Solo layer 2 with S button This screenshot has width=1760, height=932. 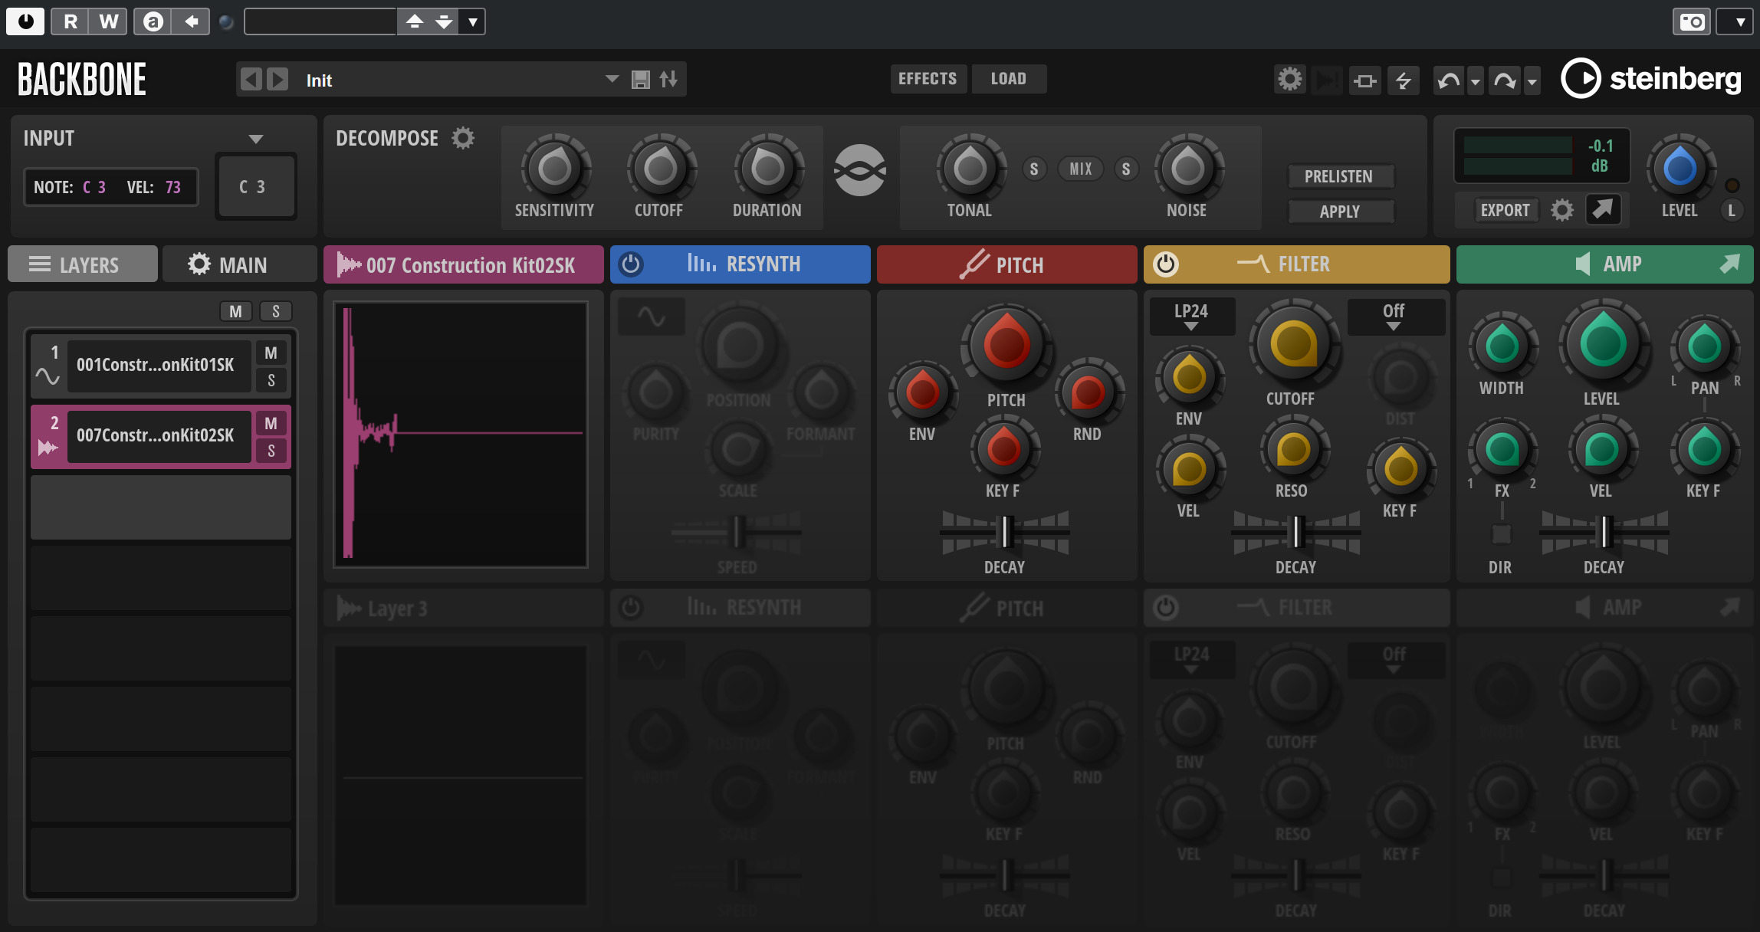(271, 450)
